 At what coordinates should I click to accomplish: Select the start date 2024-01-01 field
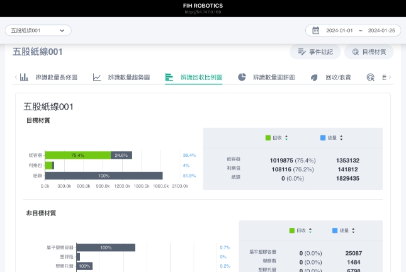(339, 30)
